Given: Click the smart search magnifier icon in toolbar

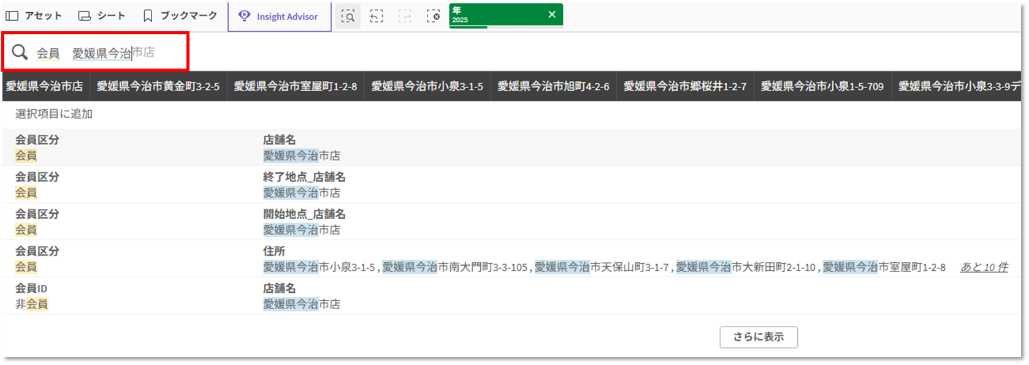Looking at the screenshot, I should tap(348, 17).
